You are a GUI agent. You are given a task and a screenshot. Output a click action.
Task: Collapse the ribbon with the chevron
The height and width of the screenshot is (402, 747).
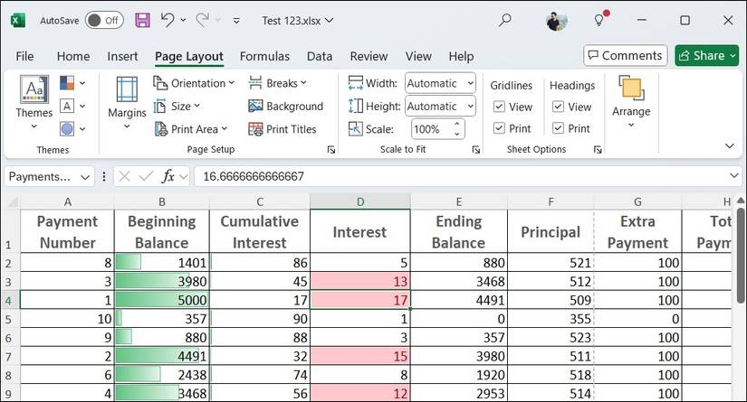point(730,145)
